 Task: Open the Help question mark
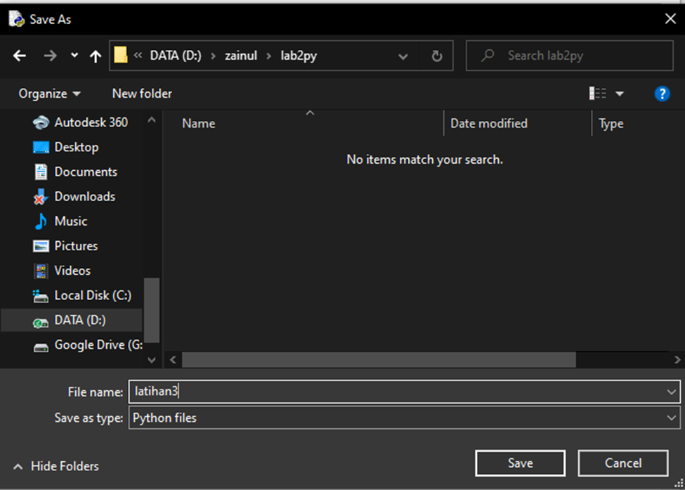tap(662, 94)
